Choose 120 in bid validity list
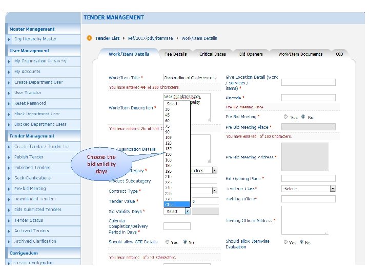The width and height of the screenshot is (369, 276). [x=177, y=143]
